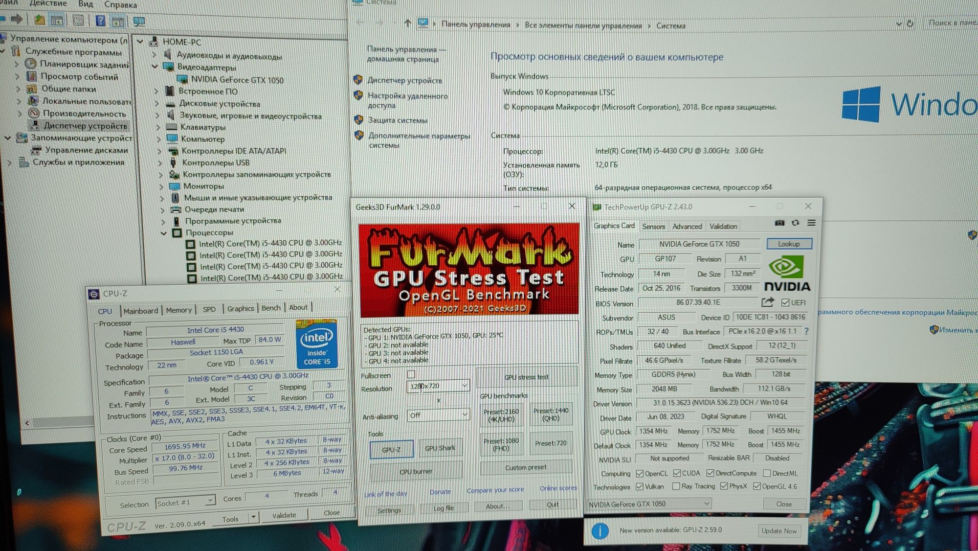Click the Bus Interface question mark in GPU-Z
This screenshot has height=551, width=978.
click(x=806, y=331)
